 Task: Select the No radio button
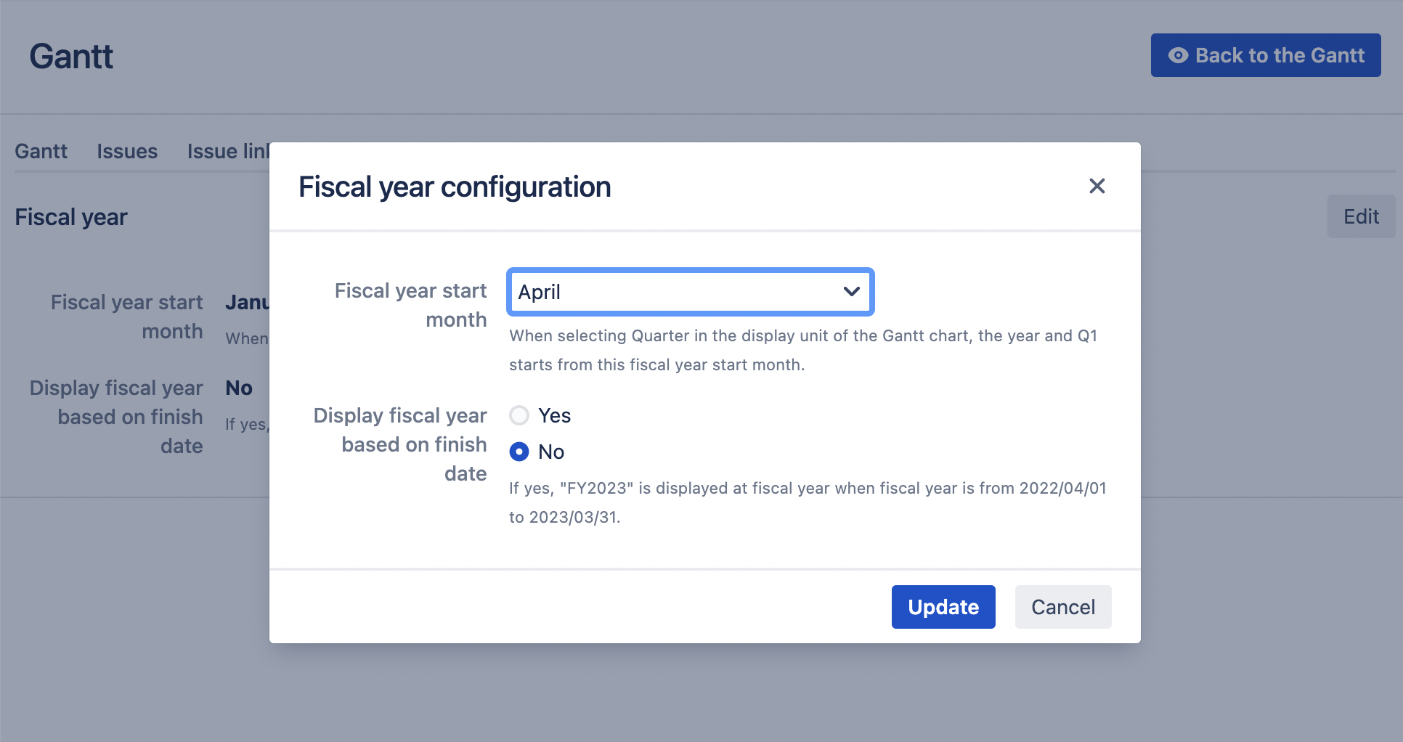coord(519,452)
